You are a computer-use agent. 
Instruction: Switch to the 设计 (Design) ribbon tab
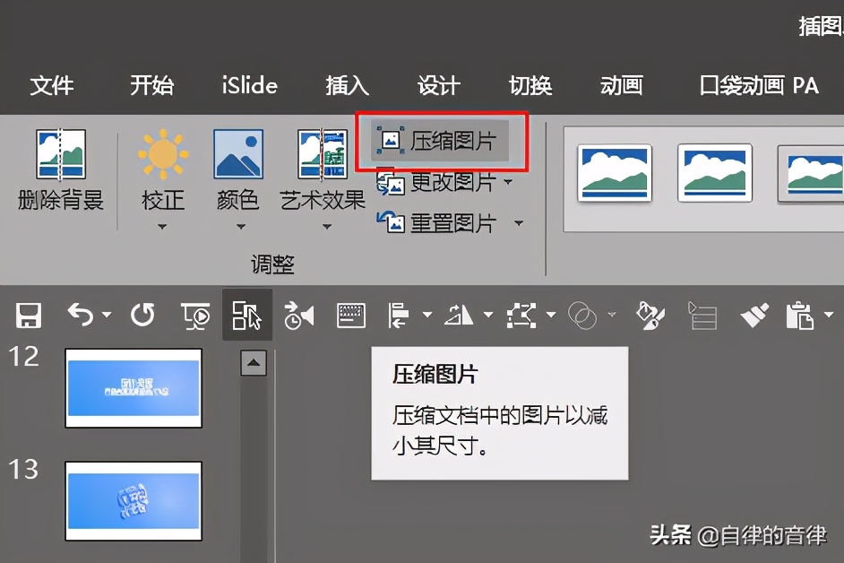pyautogui.click(x=438, y=86)
